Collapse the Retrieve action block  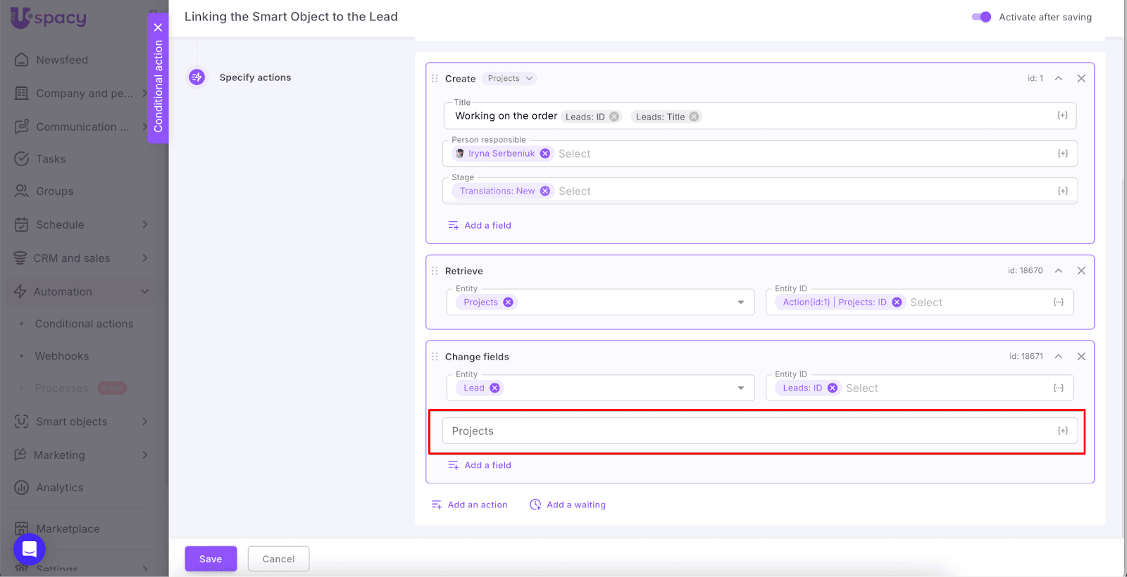(x=1058, y=271)
